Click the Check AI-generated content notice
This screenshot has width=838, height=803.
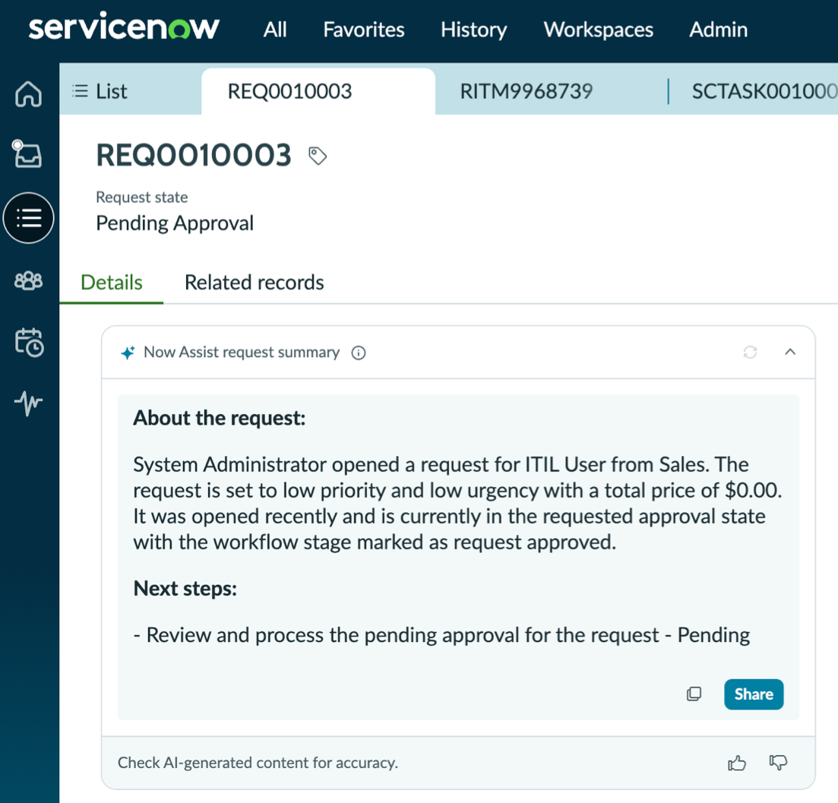(x=258, y=763)
